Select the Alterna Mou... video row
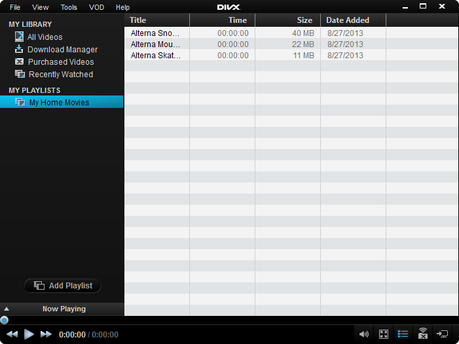 pyautogui.click(x=291, y=44)
